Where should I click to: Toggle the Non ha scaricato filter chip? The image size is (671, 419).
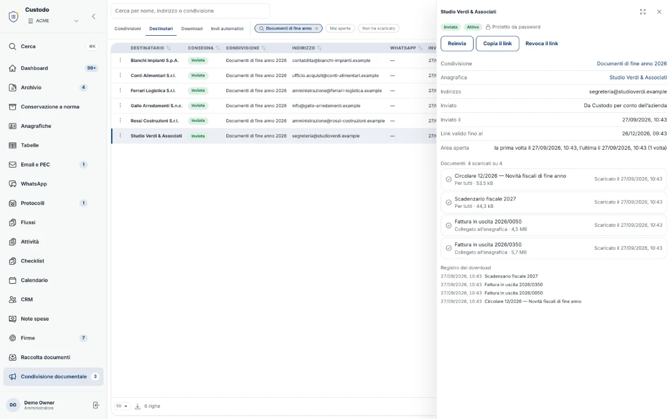click(x=379, y=28)
